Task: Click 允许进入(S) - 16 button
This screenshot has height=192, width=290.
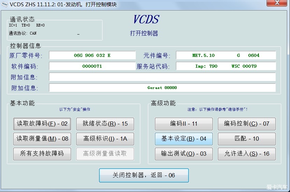Action: [x=247, y=154]
